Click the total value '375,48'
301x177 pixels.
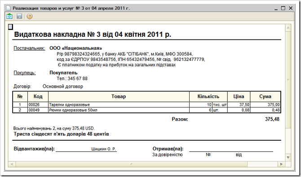272,119
